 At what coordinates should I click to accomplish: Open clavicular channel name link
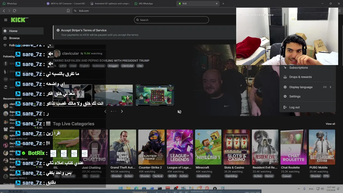tap(70, 53)
